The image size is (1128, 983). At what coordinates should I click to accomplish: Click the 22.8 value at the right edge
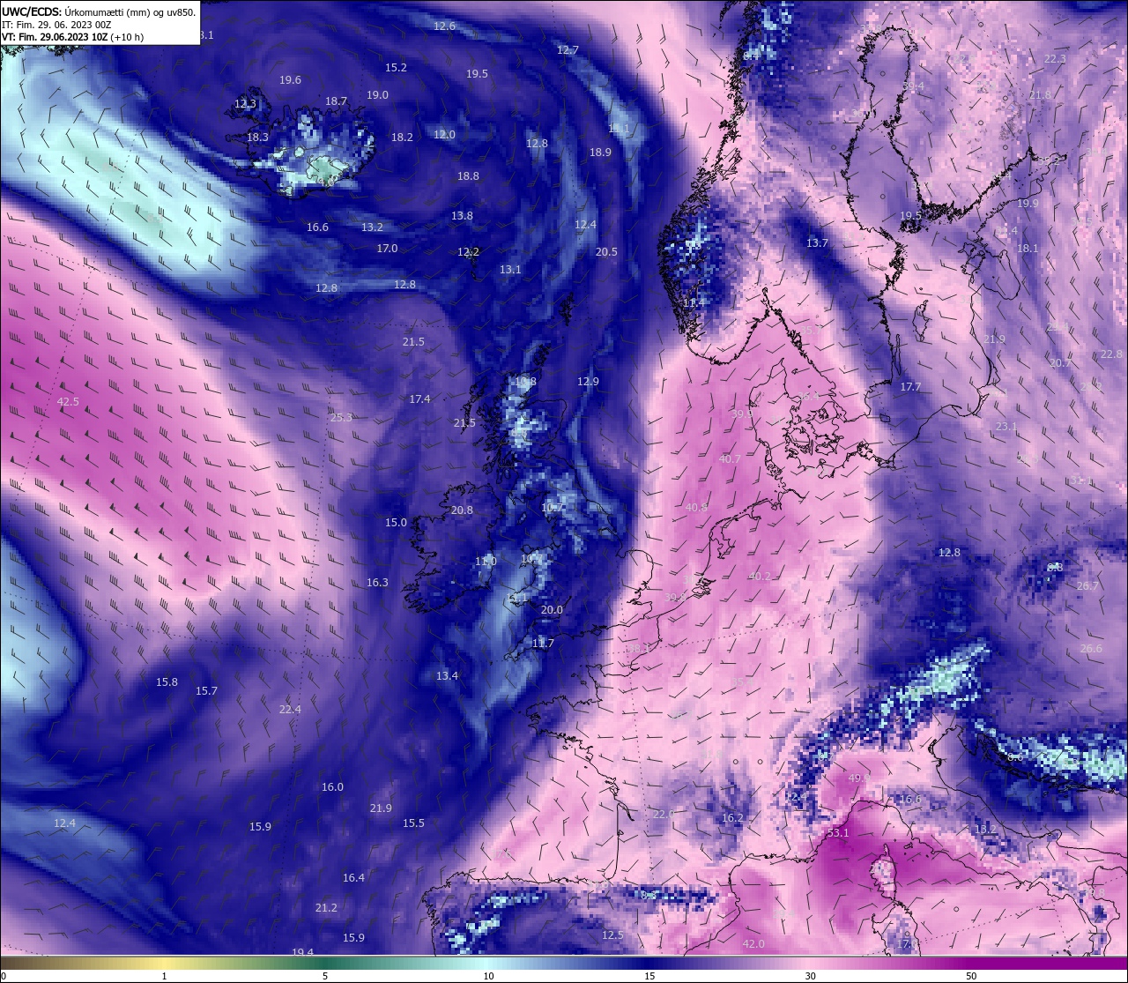(x=1111, y=354)
